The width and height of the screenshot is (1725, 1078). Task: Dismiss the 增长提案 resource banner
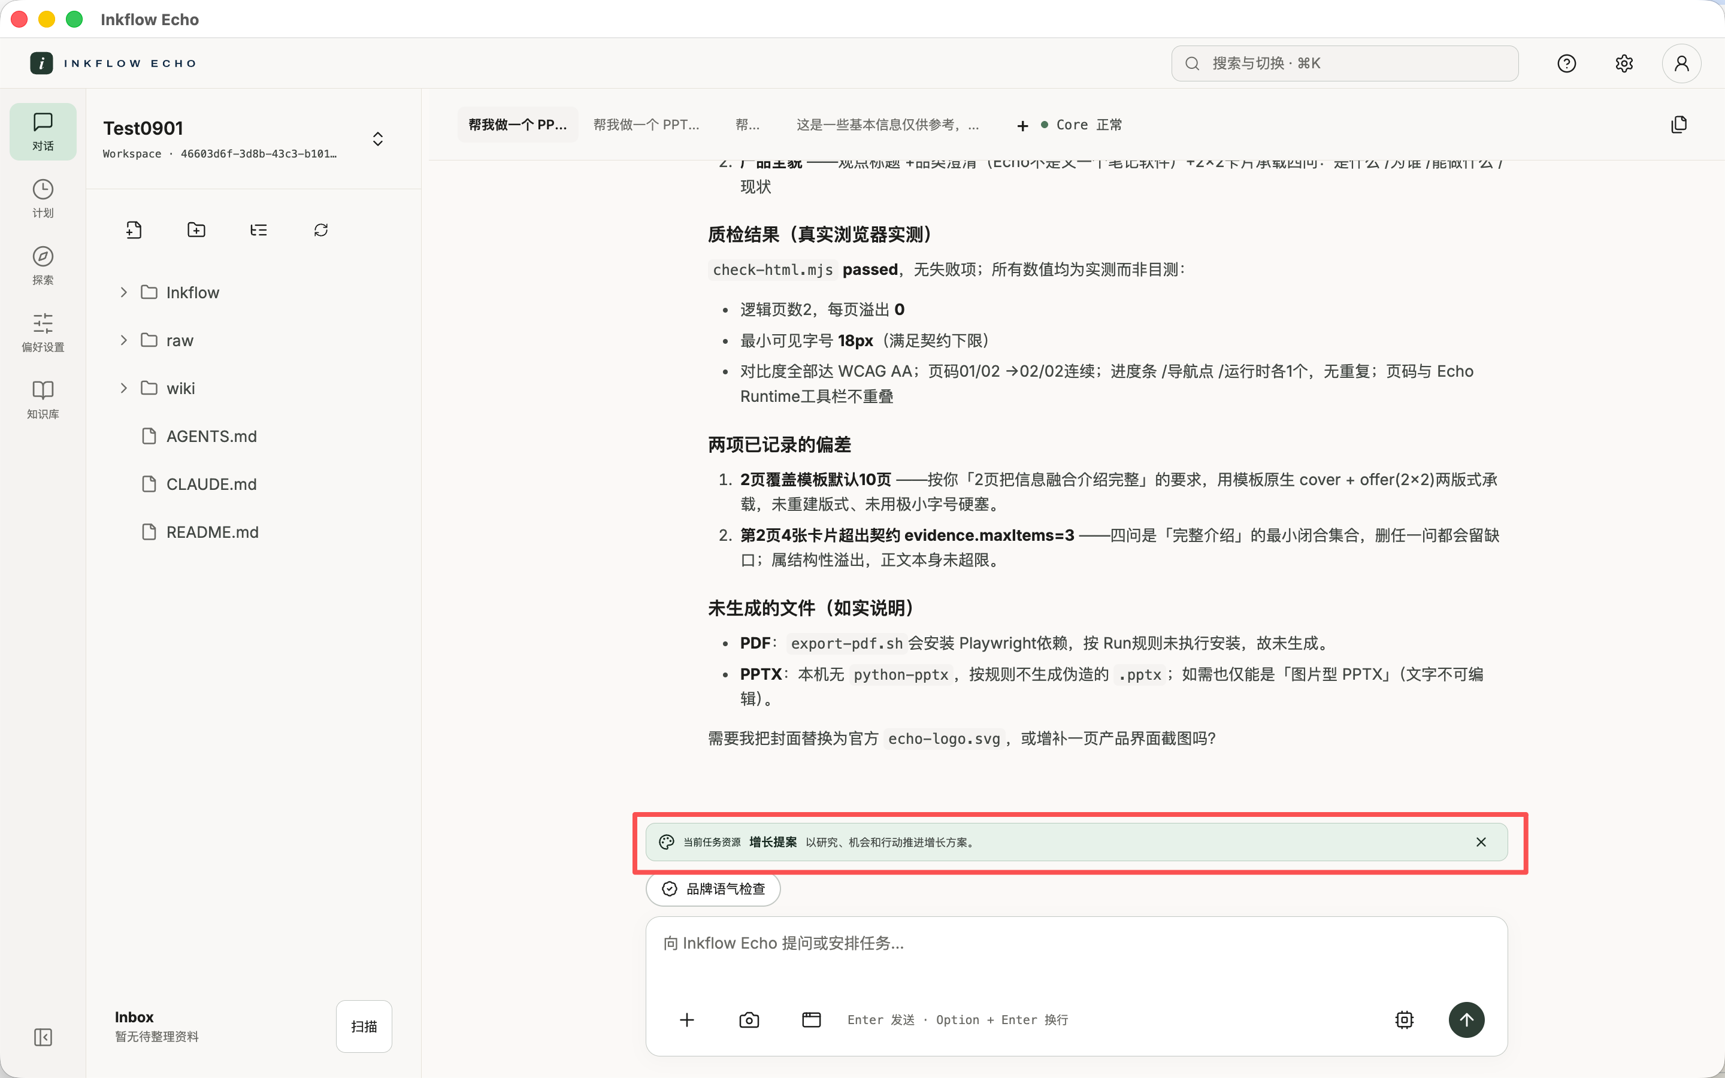[1481, 842]
